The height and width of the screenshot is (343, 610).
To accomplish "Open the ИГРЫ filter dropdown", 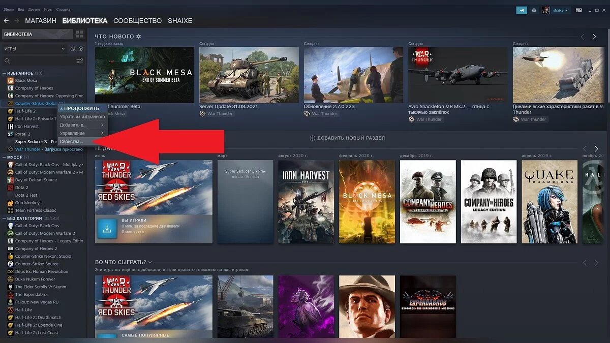I will point(35,49).
